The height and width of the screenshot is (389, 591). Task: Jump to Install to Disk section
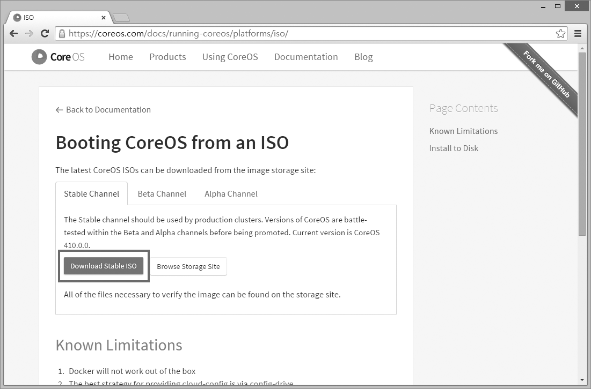click(x=454, y=148)
